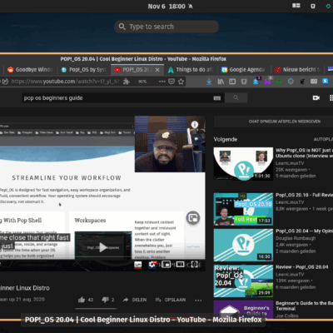This screenshot has height=333, width=333.
Task: Click the youtube.com URL in the address bar
Action: [x=65, y=82]
